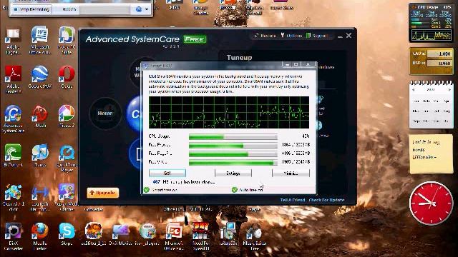Open the Support menu item
The image size is (458, 257).
(317, 36)
